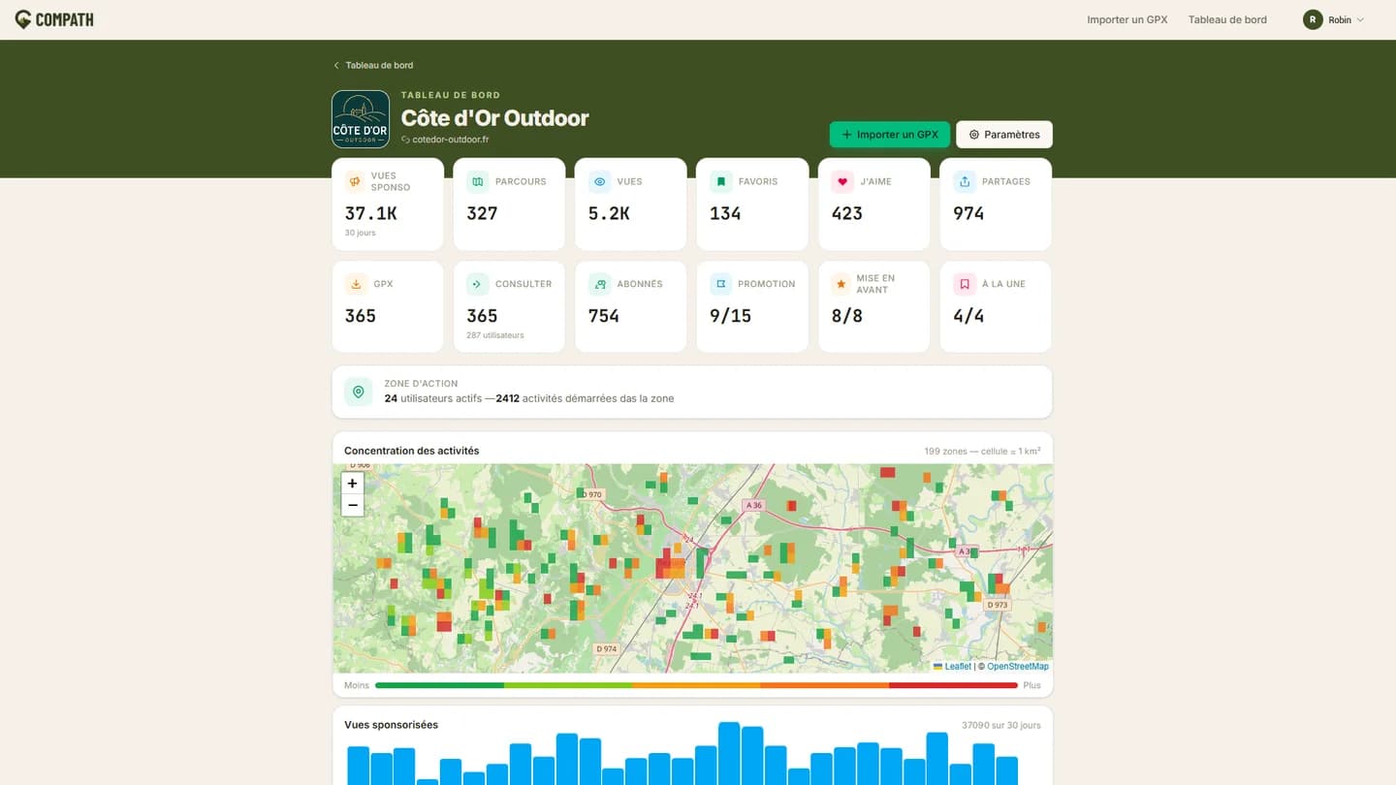Click the Robin avatar circle
The height and width of the screenshot is (785, 1396).
point(1313,19)
